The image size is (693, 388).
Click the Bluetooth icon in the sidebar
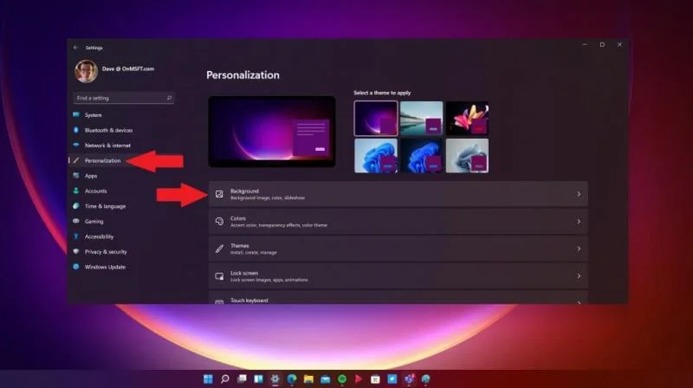[76, 130]
